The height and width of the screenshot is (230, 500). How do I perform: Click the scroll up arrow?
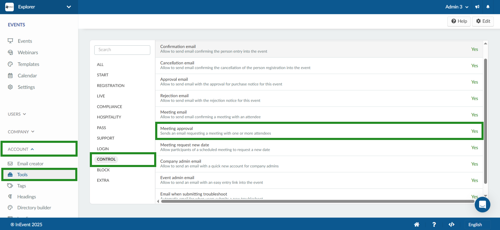tap(485, 43)
